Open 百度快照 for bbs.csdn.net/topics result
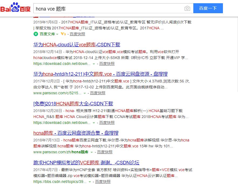The height and width of the screenshot is (184, 238). 103,182
